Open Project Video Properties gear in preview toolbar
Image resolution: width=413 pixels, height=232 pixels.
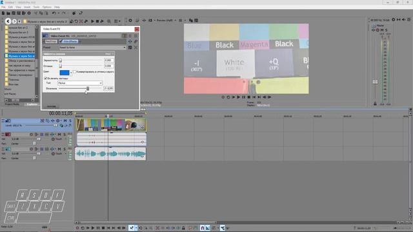130,20
